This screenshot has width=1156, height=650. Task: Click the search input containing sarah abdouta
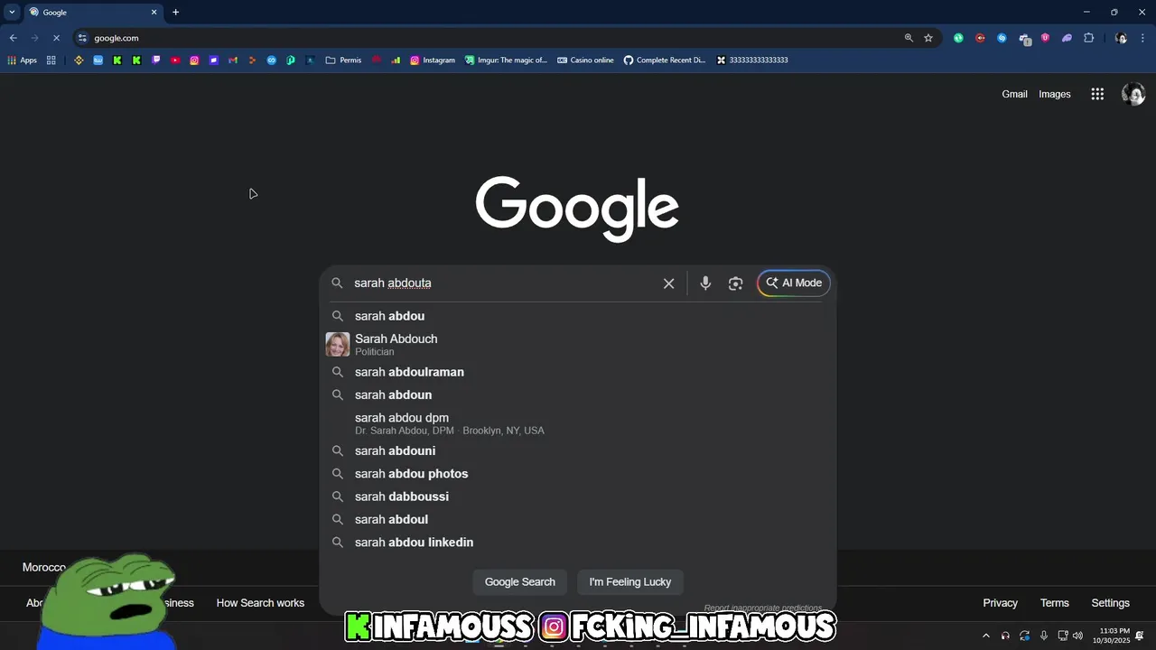501,283
